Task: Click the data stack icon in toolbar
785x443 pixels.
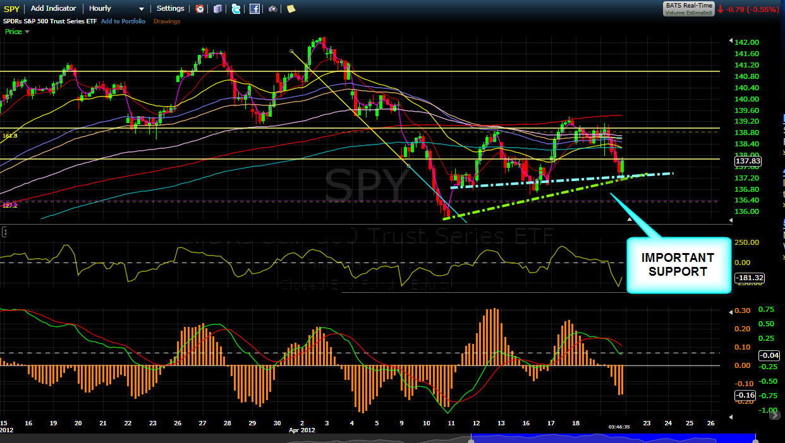Action: 218,9
